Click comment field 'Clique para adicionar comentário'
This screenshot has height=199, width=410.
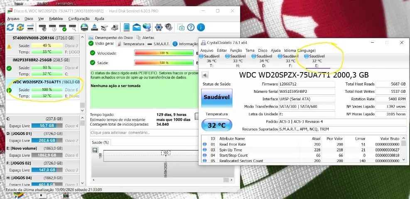pos(144,133)
